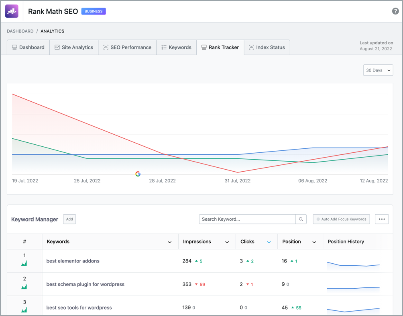Click the Keyword Manager heading
Screen dimensions: 403x316
(35, 219)
